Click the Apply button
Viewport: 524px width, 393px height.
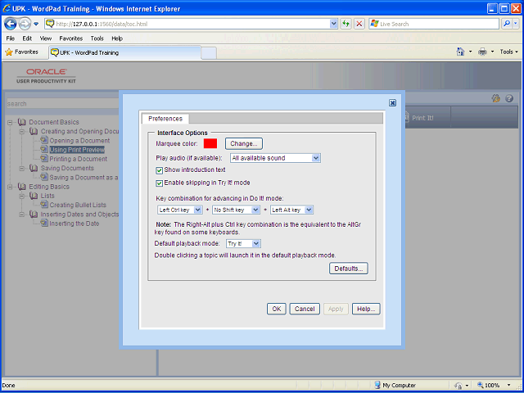pyautogui.click(x=336, y=309)
